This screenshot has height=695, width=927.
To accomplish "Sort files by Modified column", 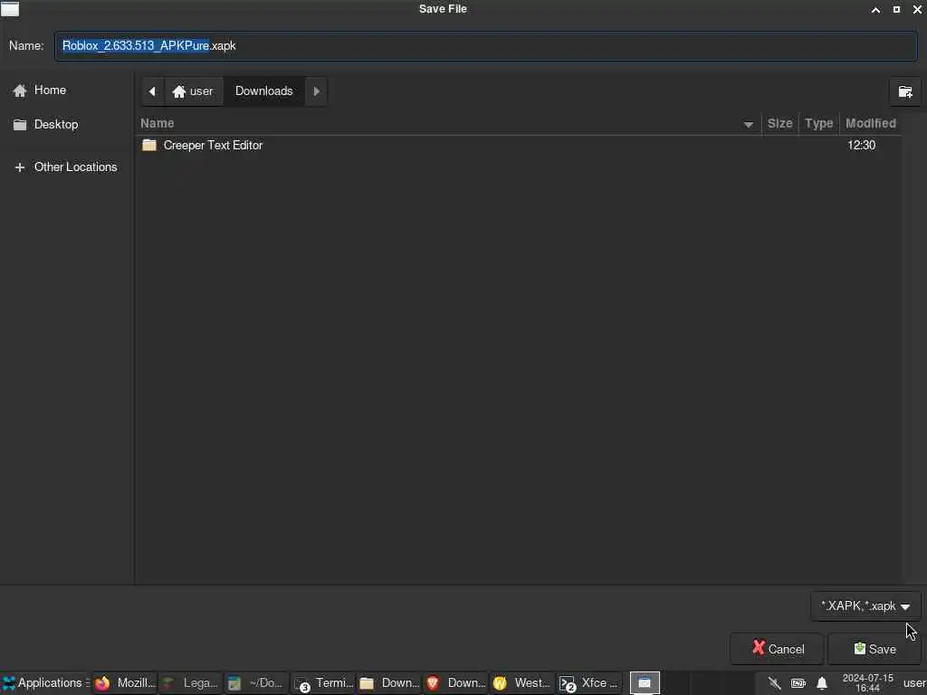I will click(870, 123).
